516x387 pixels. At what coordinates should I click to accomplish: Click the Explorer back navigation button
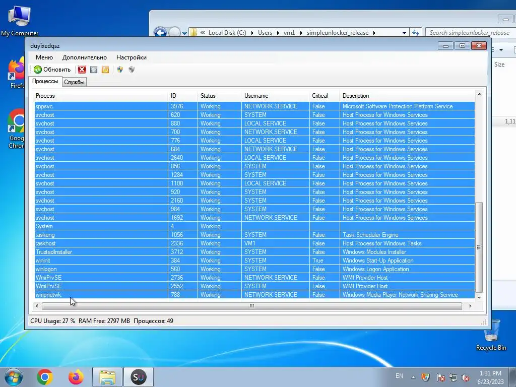pos(160,33)
